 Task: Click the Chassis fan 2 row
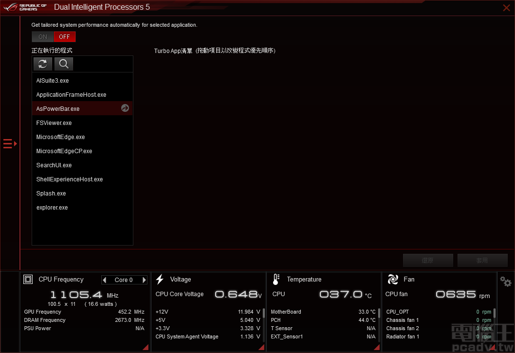pyautogui.click(x=439, y=328)
